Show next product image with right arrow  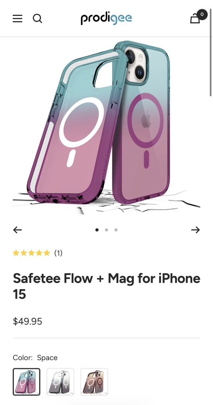pyautogui.click(x=196, y=229)
